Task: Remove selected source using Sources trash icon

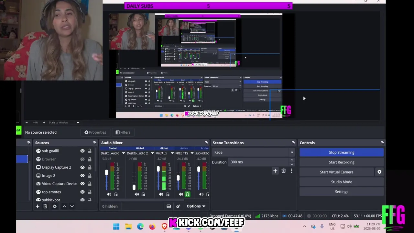Action: [x=45, y=206]
